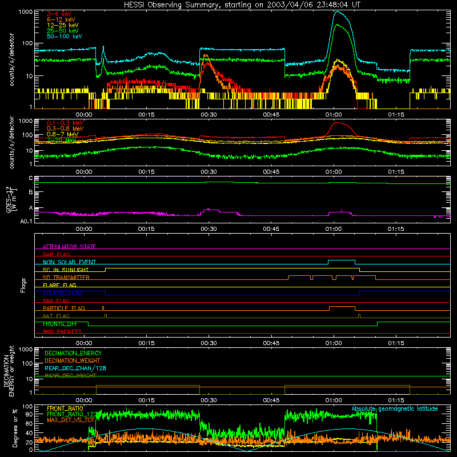Click the orange 6-12 keV peak near 00:30
The width and height of the screenshot is (457, 457).
[206, 55]
